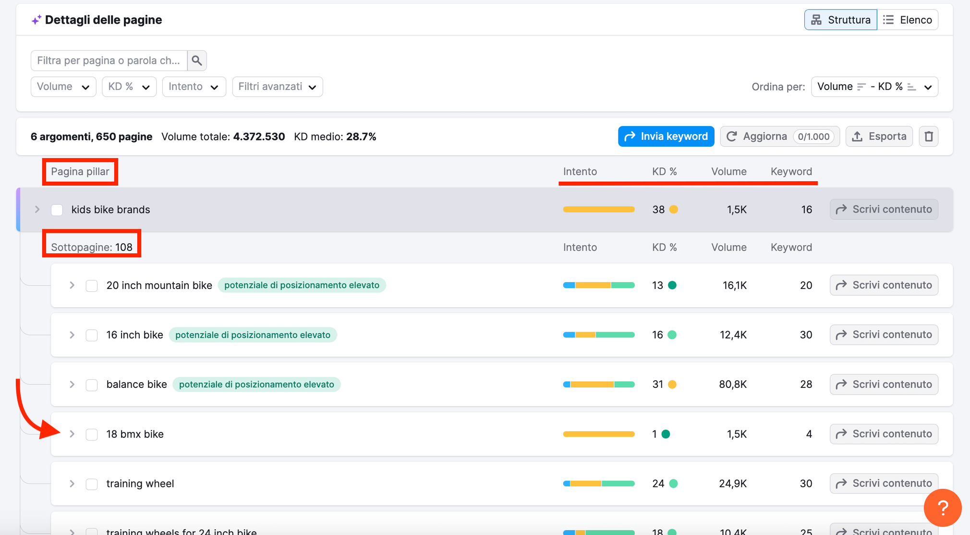Screen dimensions: 970x535
Task: Click Scrivi contenuto for 16 inch bike
Action: click(x=884, y=335)
